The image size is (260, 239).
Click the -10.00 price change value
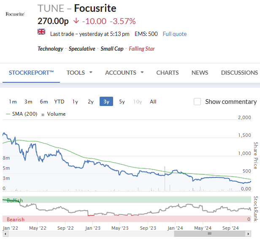(94, 21)
